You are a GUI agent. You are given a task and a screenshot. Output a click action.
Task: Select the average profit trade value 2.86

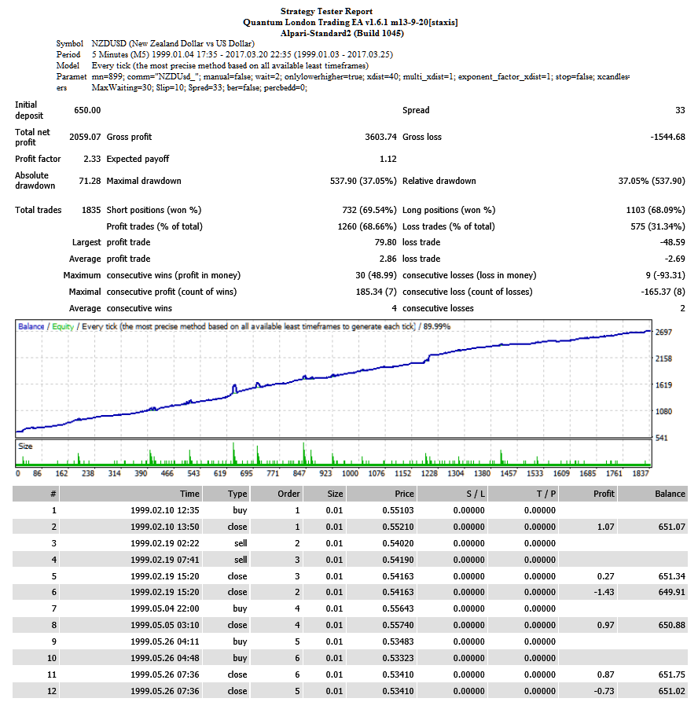pyautogui.click(x=388, y=259)
